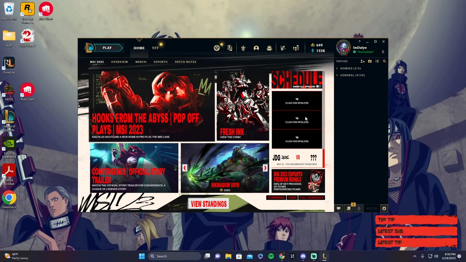The width and height of the screenshot is (466, 262).
Task: Open the Recycle Bin on desktop
Action: (x=9, y=11)
